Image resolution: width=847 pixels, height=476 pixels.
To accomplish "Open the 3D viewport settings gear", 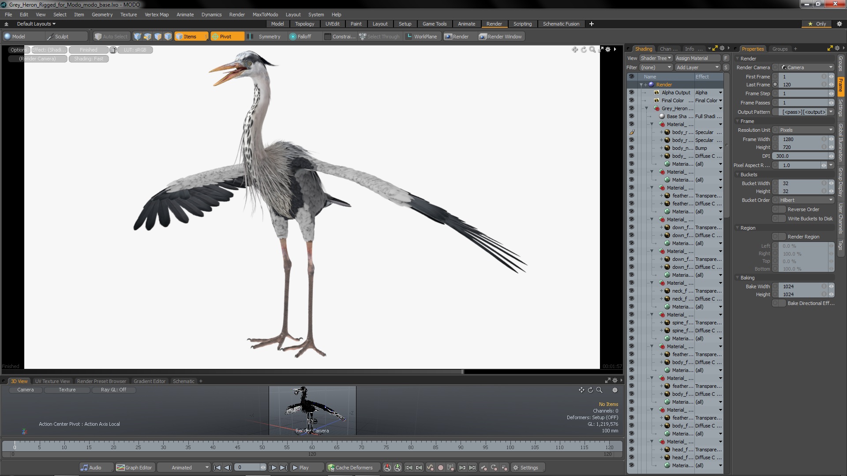I will pyautogui.click(x=615, y=390).
